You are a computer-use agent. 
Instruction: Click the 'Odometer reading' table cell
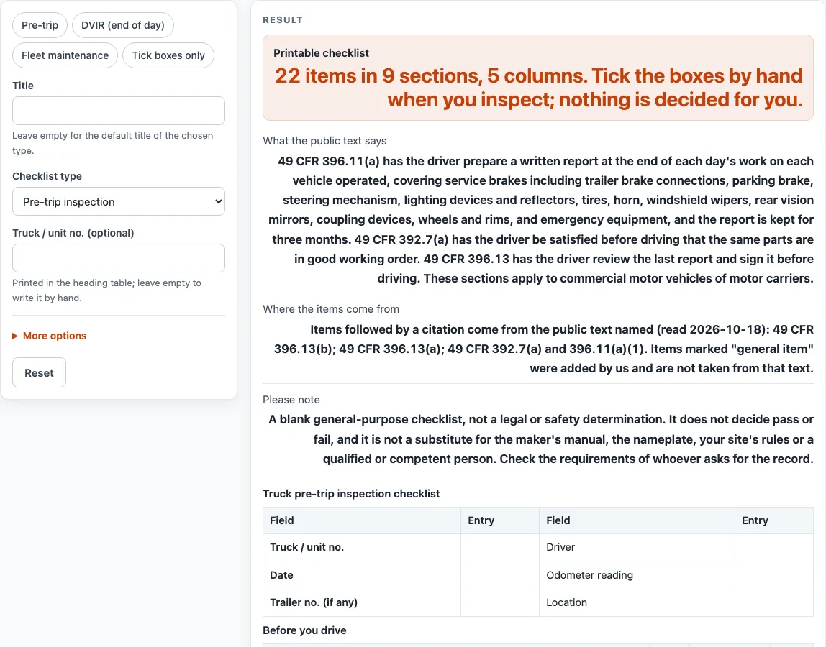[x=637, y=575]
